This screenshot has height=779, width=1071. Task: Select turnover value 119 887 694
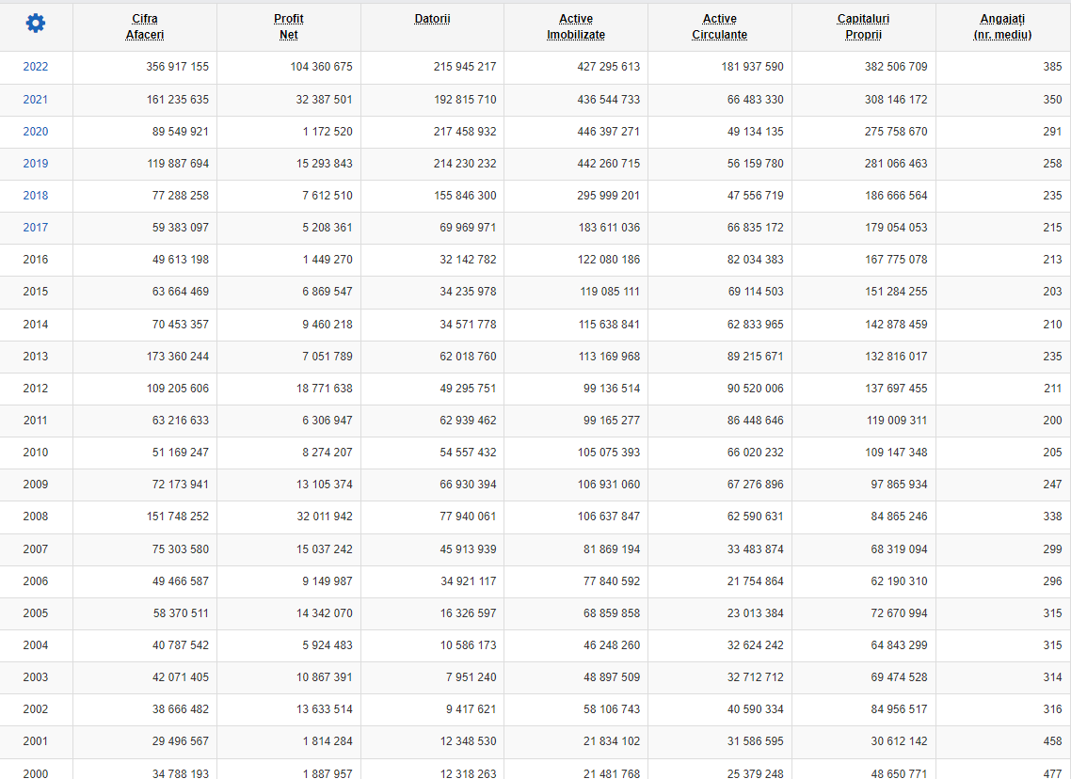coord(178,164)
